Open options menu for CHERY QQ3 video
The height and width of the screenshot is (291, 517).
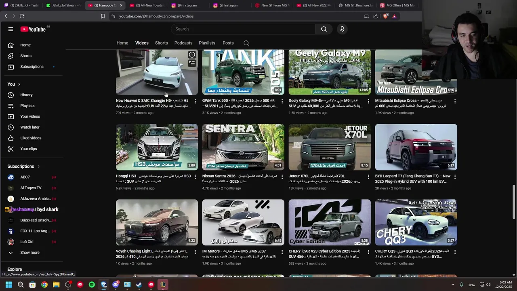(x=455, y=252)
